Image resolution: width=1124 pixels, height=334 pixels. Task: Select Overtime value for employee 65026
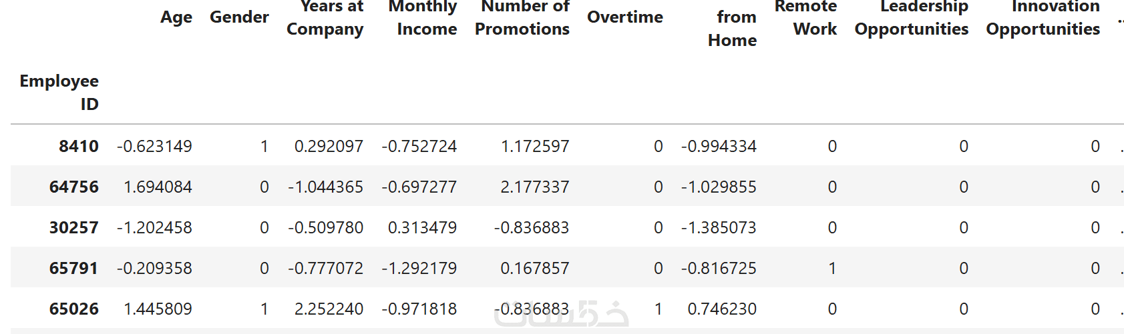point(659,309)
